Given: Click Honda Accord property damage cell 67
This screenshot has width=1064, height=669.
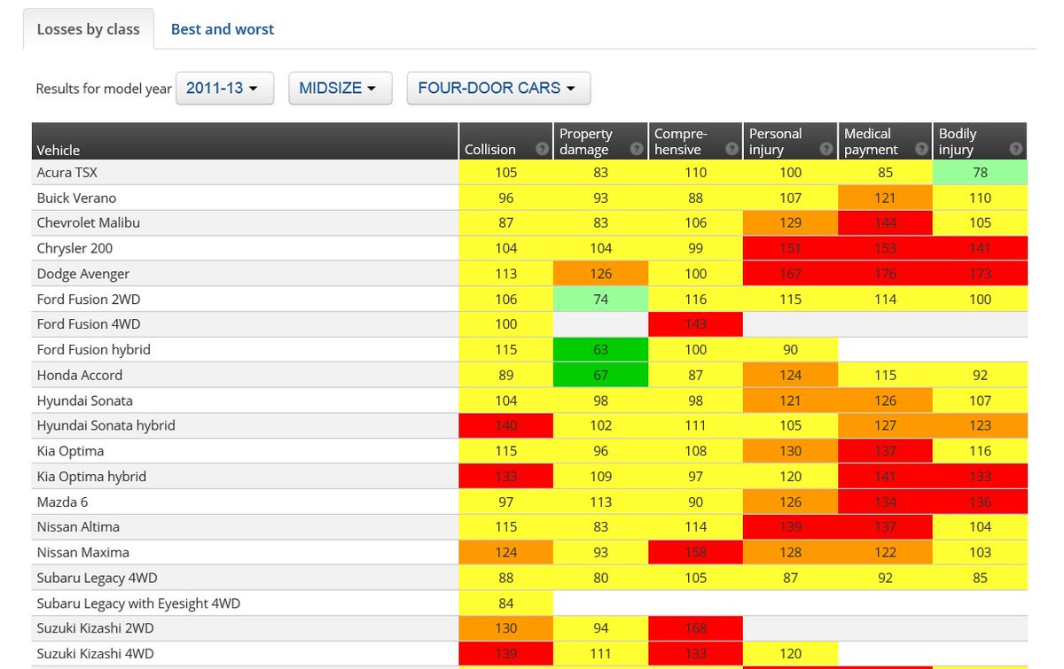Looking at the screenshot, I should (x=600, y=375).
